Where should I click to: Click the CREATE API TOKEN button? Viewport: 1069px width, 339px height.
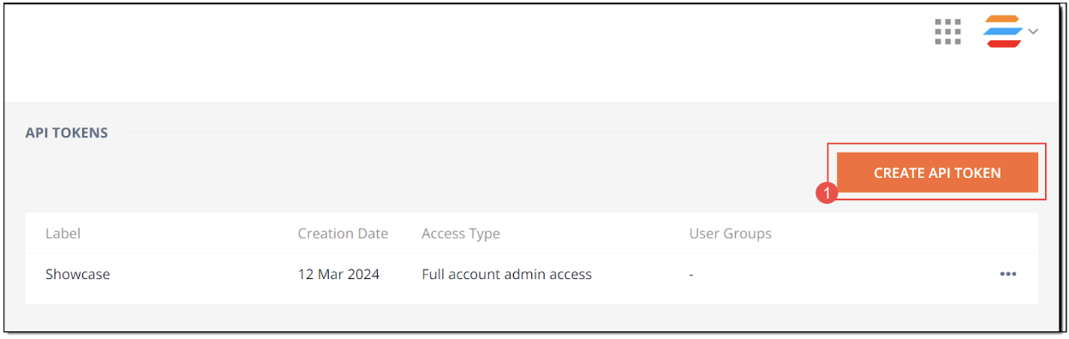point(937,173)
